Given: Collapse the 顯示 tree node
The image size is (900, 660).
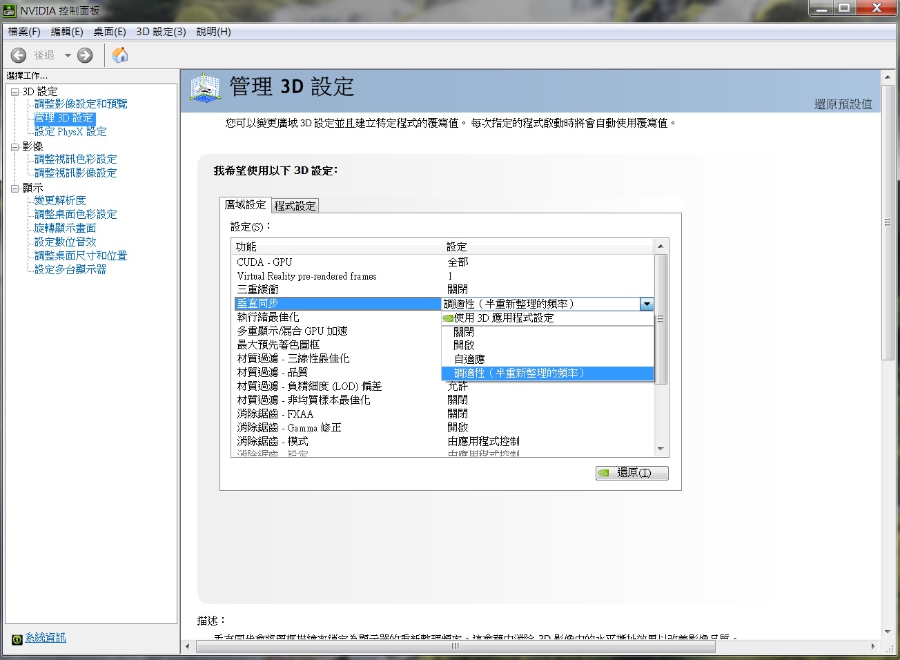Looking at the screenshot, I should [14, 188].
